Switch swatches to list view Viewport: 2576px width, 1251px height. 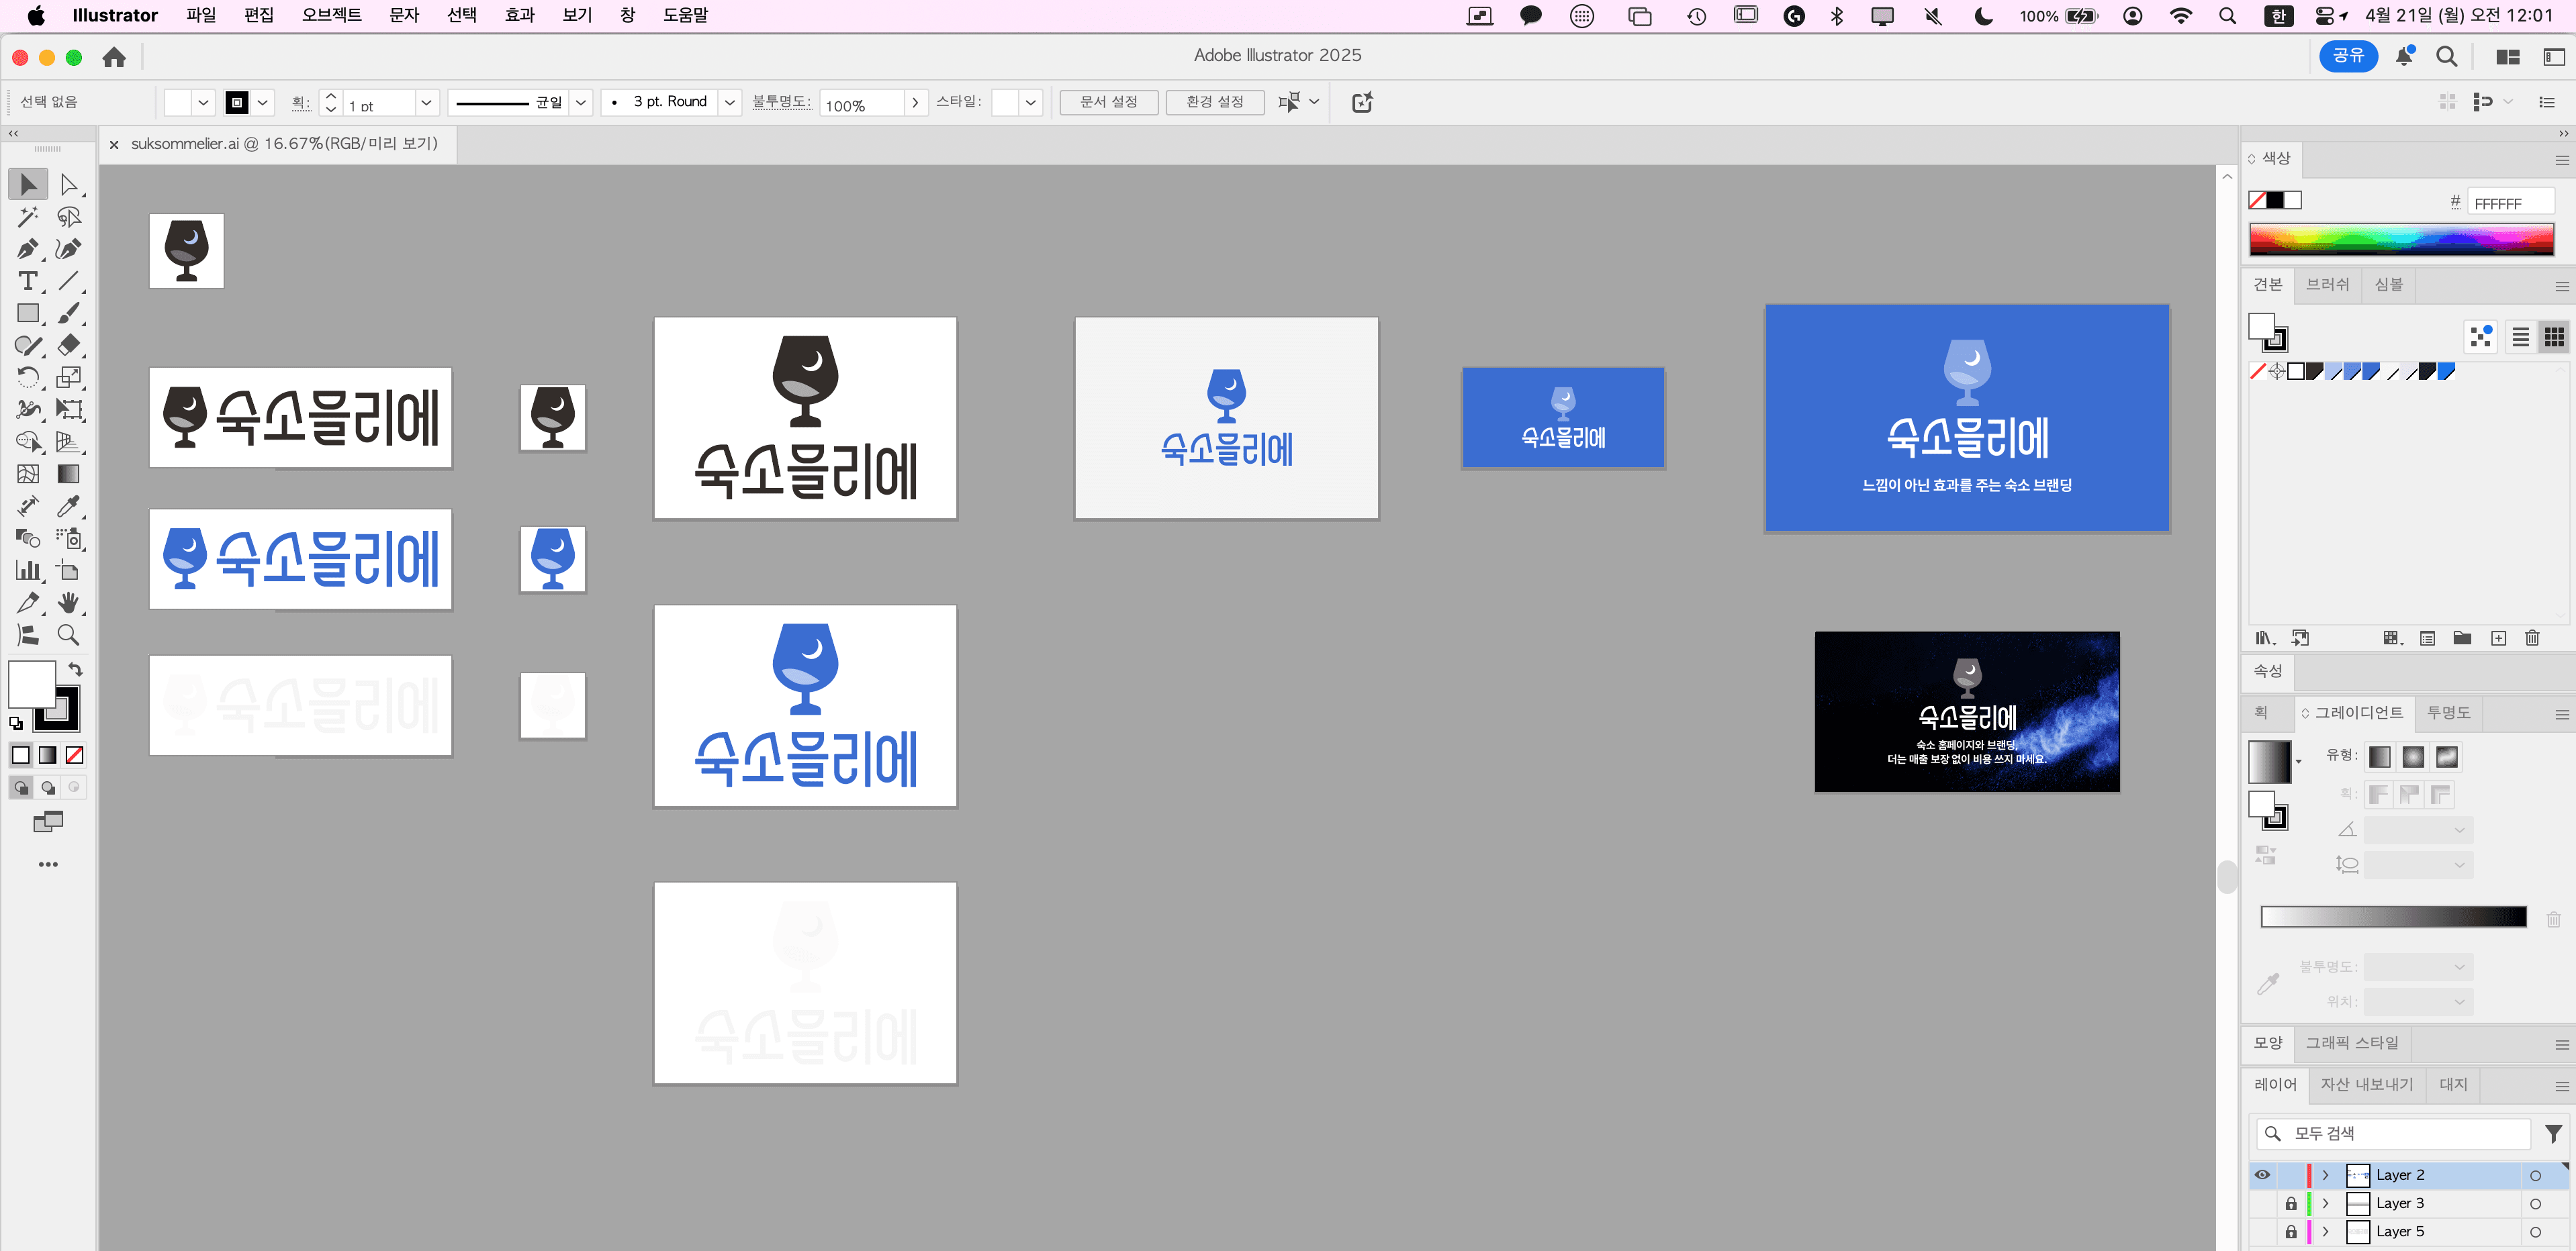(2520, 337)
